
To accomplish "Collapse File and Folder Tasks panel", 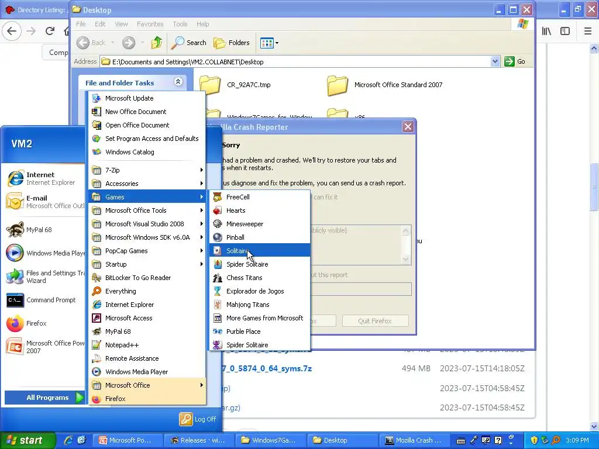I will 178,82.
